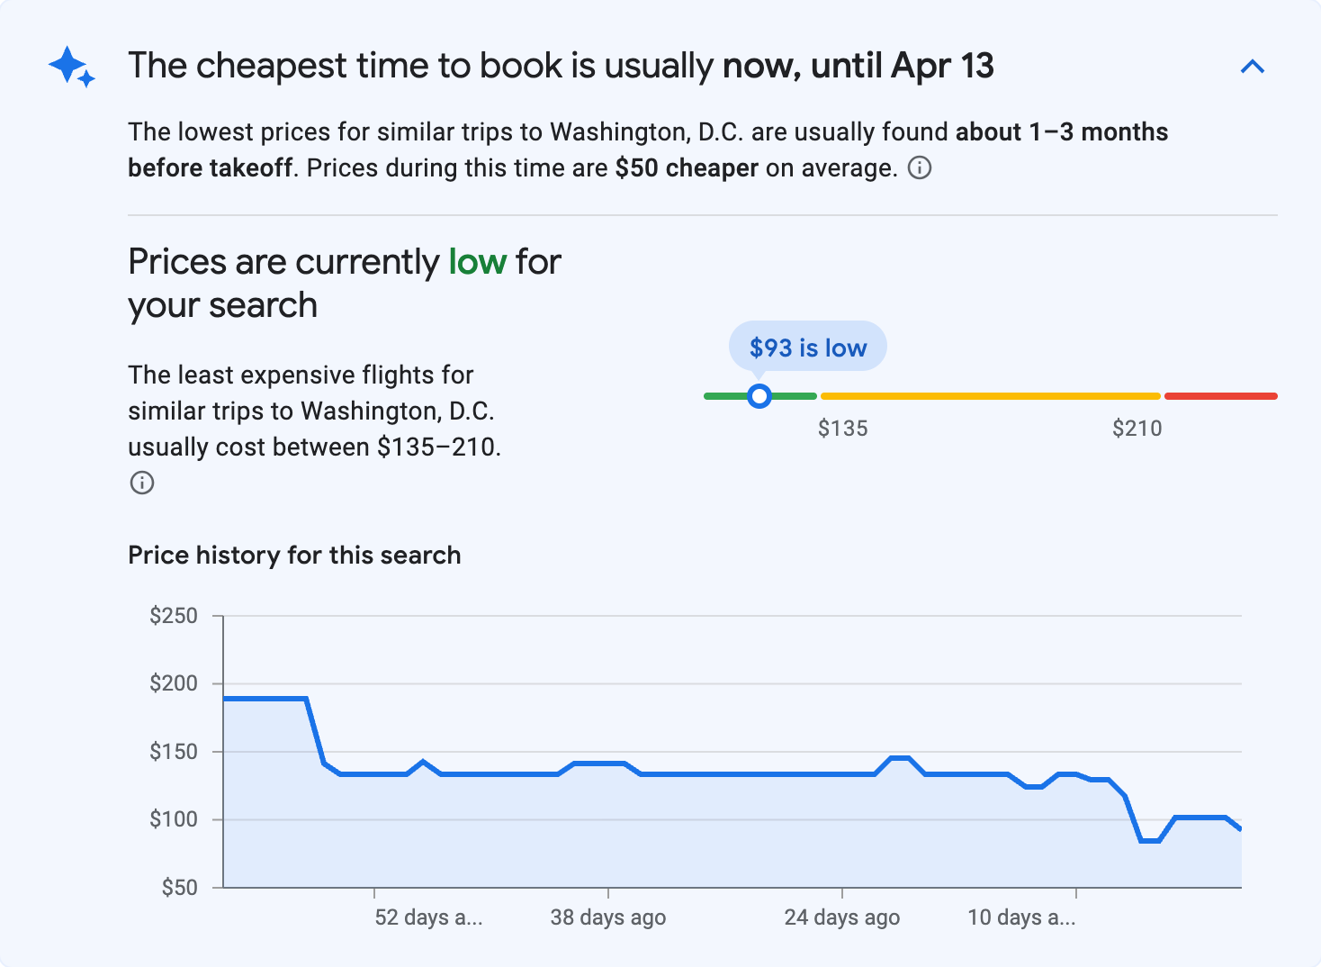Image resolution: width=1321 pixels, height=967 pixels.
Task: Click the final data point on the chart
Action: pyautogui.click(x=1240, y=829)
